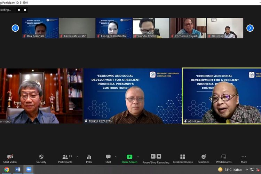Open Microsoft Word from the taskbar
The image size is (261, 174).
(18, 169)
